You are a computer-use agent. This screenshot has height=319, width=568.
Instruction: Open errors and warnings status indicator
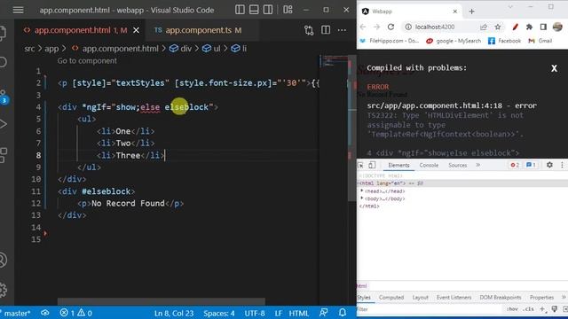click(x=75, y=313)
